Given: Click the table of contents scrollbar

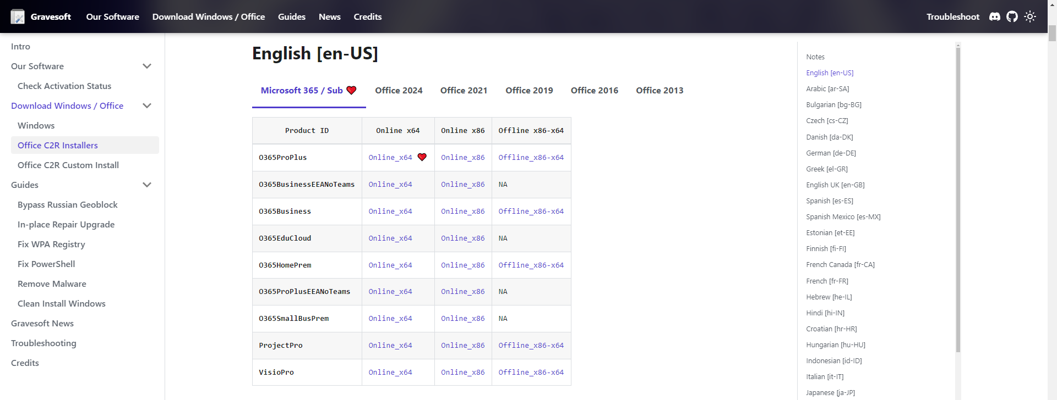Looking at the screenshot, I should (x=958, y=199).
